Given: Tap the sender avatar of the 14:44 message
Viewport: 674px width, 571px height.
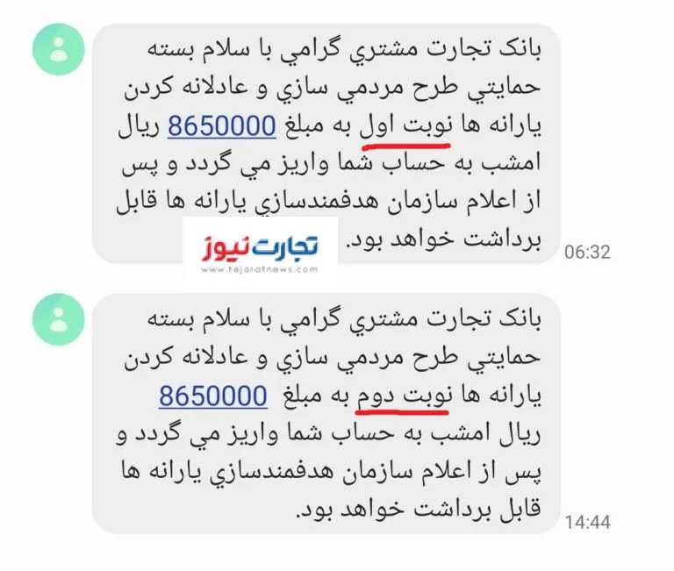Looking at the screenshot, I should tap(59, 319).
